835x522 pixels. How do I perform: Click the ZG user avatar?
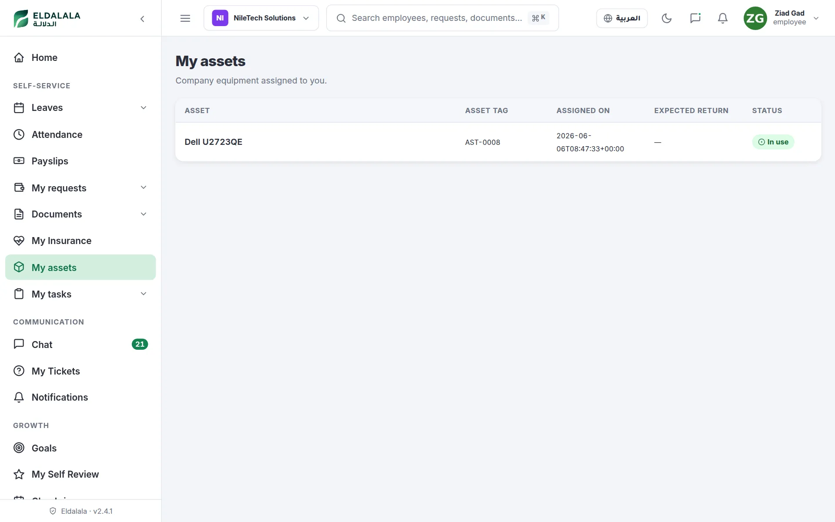tap(755, 18)
